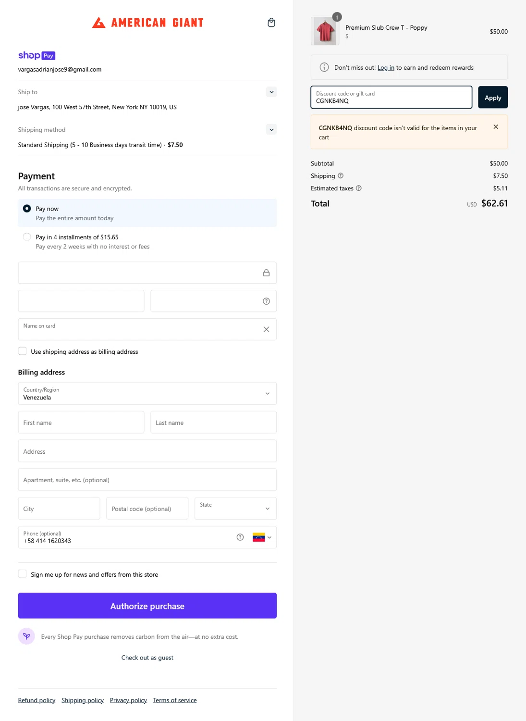
Task: Click the security code help icon
Action: pyautogui.click(x=266, y=301)
